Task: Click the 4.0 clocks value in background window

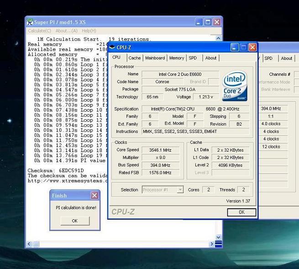Action: coord(271,124)
